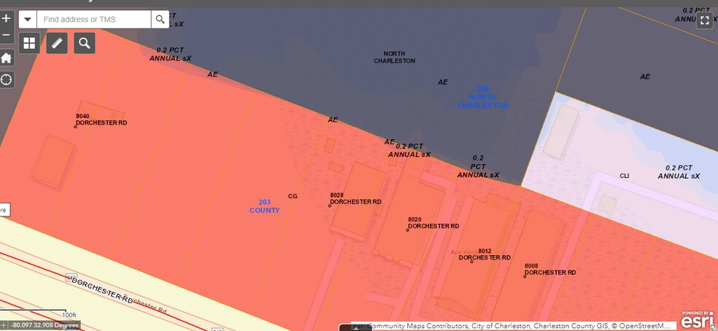The height and width of the screenshot is (331, 718).
Task: Select the 8012 Dorchester Rd address point
Action: coord(472,261)
